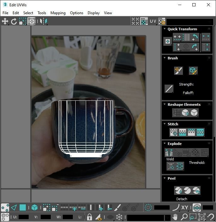Viewport: 216px width, 222px height.
Task: Click the Set Pivot button in Quick Transform
Action: coord(168,41)
